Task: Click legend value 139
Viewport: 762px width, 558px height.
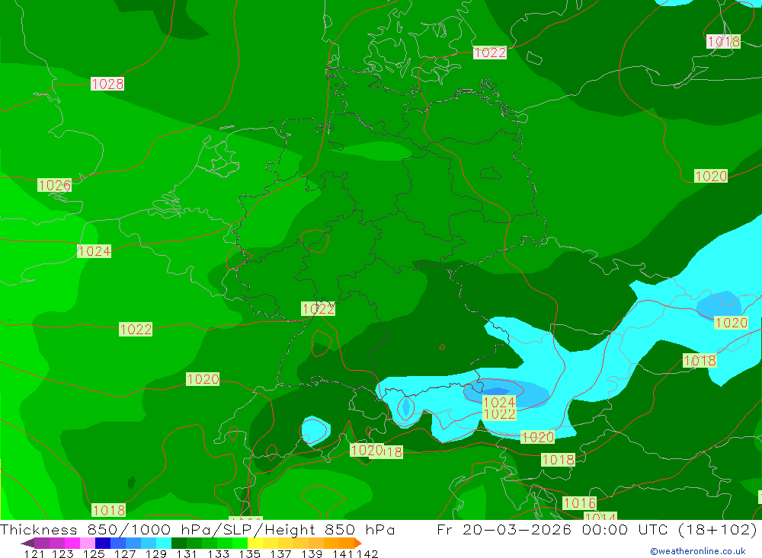Action: 312,553
